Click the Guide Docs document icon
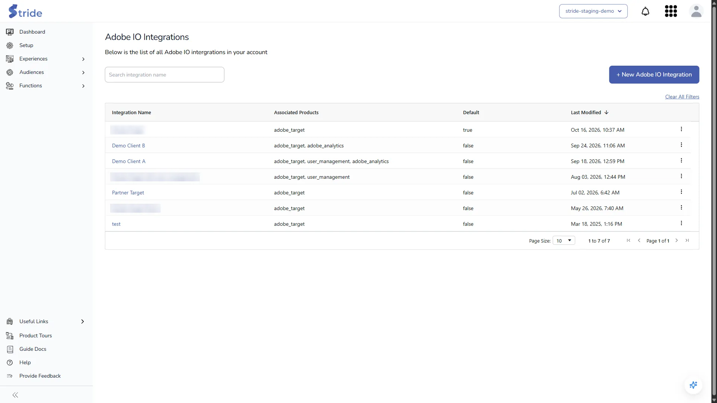Image resolution: width=717 pixels, height=403 pixels. point(10,349)
